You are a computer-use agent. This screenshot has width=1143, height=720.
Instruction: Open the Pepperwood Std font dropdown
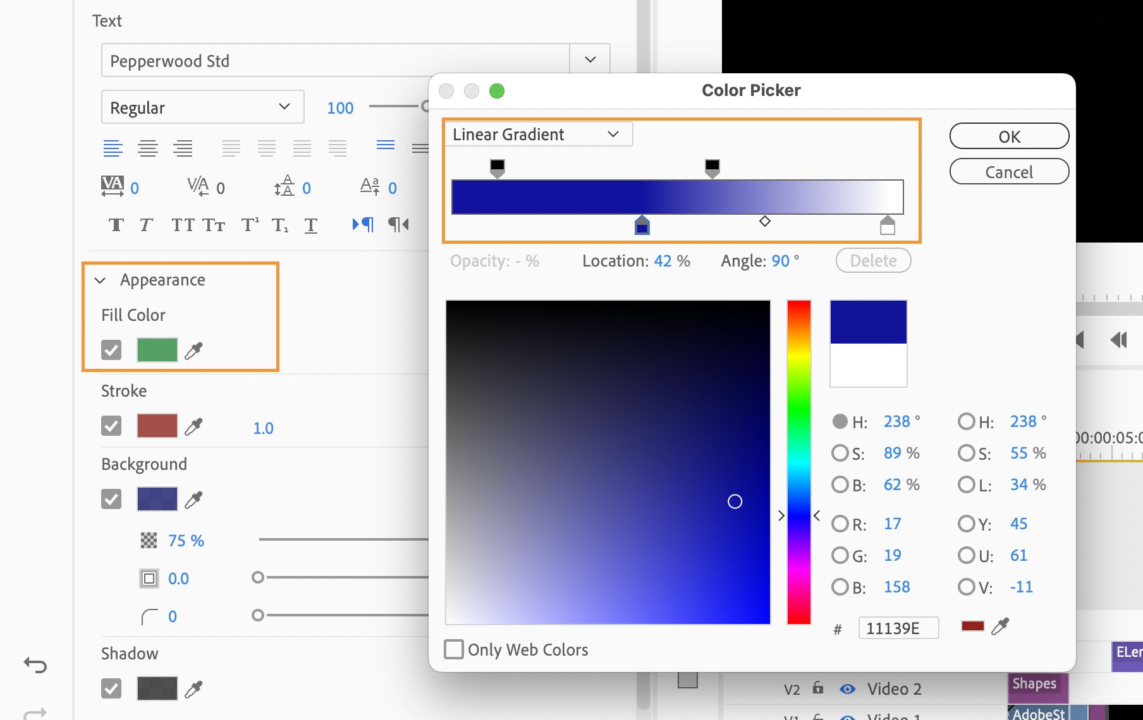pos(589,59)
